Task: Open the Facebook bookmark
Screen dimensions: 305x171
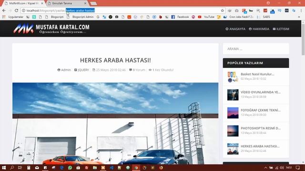Action: click(x=180, y=17)
